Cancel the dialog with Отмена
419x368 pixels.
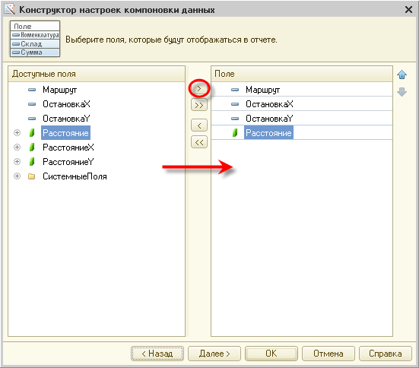329,354
